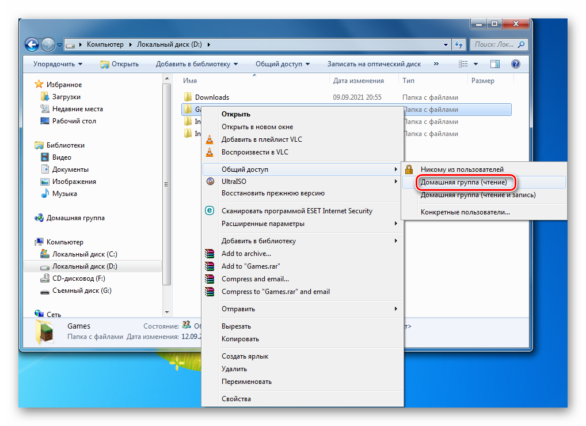Toggle the preview pane icon
This screenshot has width=586, height=426.
coord(495,64)
